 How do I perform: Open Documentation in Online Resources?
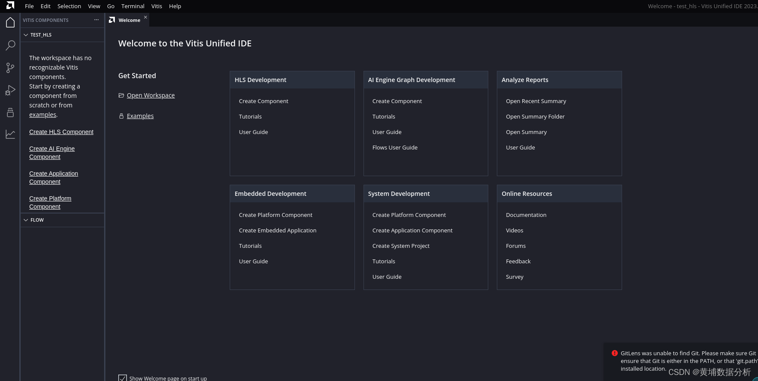pos(526,215)
